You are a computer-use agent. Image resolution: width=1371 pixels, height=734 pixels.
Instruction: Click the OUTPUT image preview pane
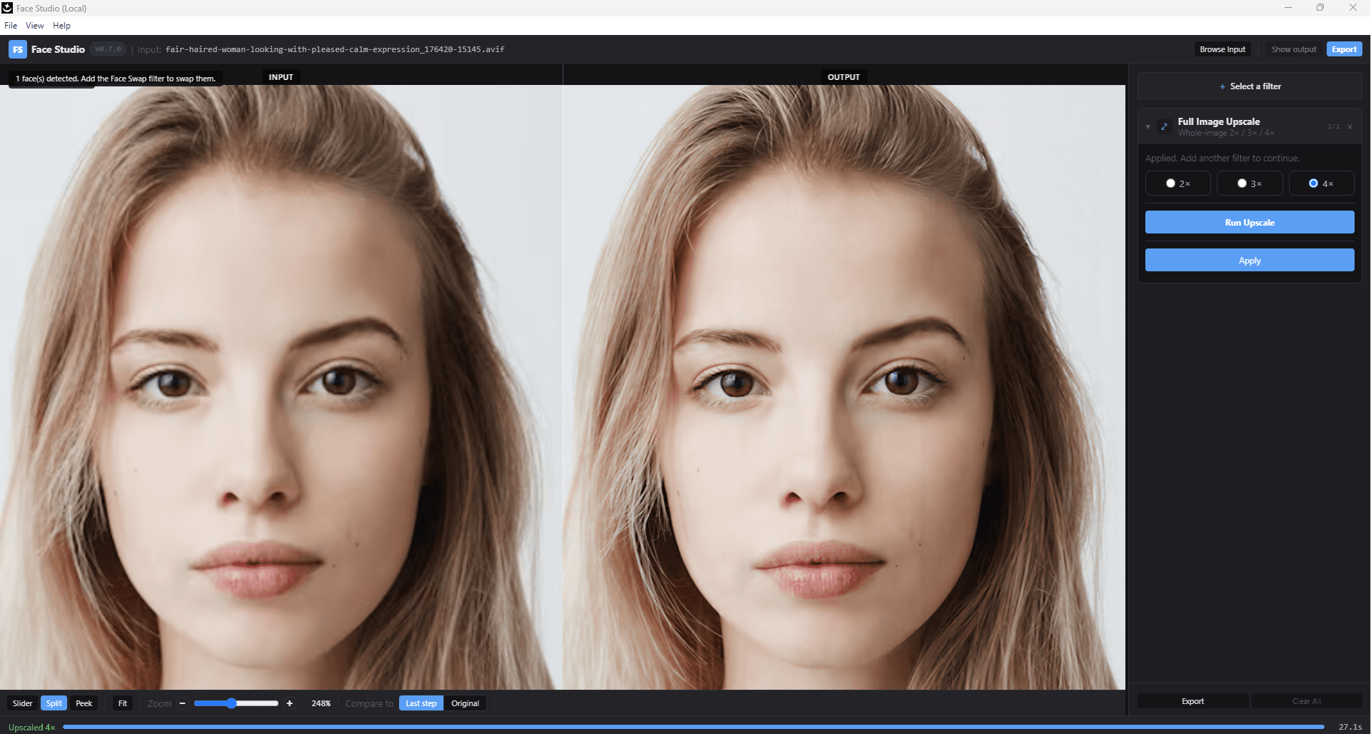(844, 387)
